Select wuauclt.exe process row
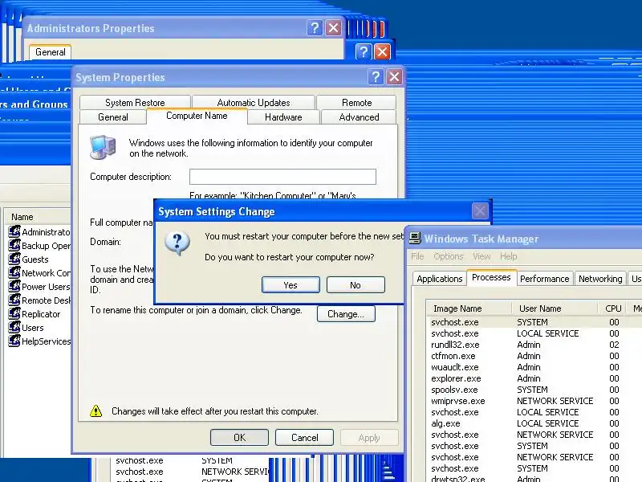The image size is (642, 482). coord(534,367)
